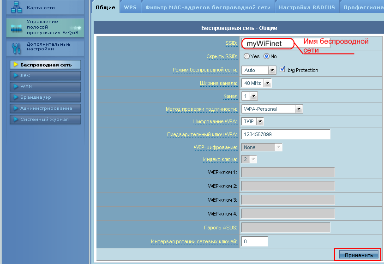
Task: Click the SSID input field
Action: click(286, 43)
